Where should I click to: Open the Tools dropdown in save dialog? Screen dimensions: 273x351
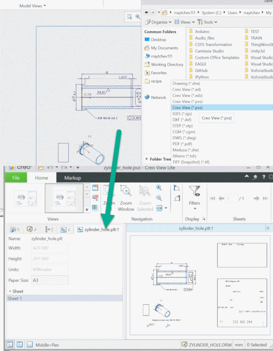tap(207, 22)
